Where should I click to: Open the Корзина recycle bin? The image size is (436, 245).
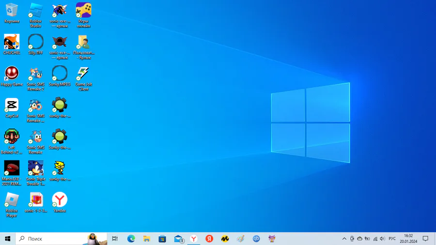(12, 13)
